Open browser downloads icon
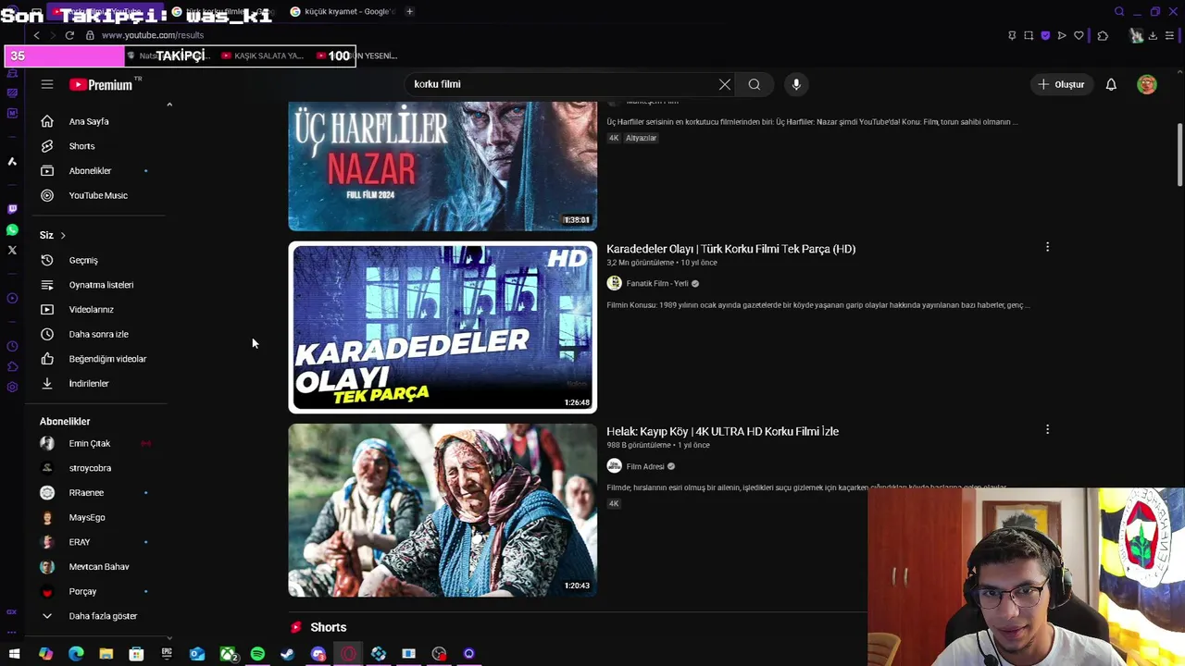 pos(1153,35)
